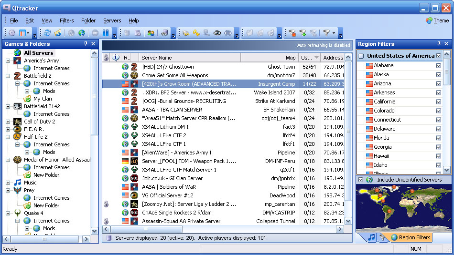Viewport: 454px width, 255px height.
Task: Click the layout table toolbar icon
Action: (22, 33)
